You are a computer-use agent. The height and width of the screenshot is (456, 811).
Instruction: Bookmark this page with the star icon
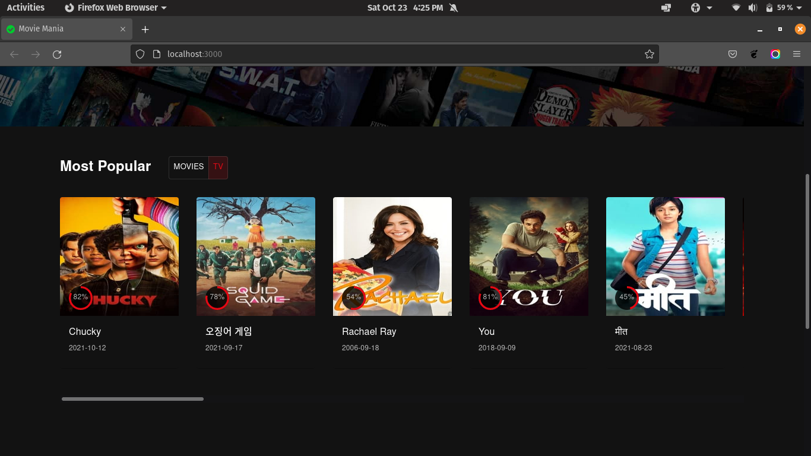point(650,54)
